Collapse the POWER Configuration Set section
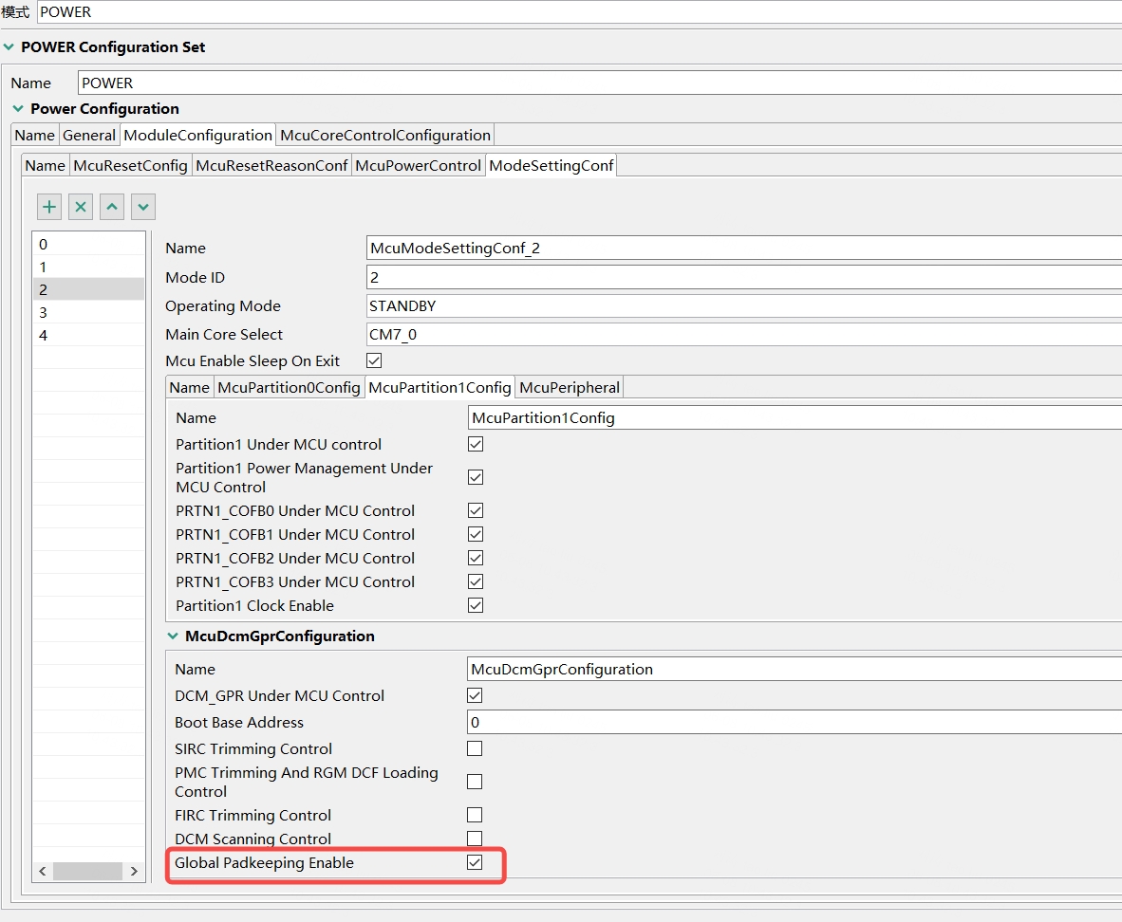Screen dimensions: 1122x922 click(9, 46)
